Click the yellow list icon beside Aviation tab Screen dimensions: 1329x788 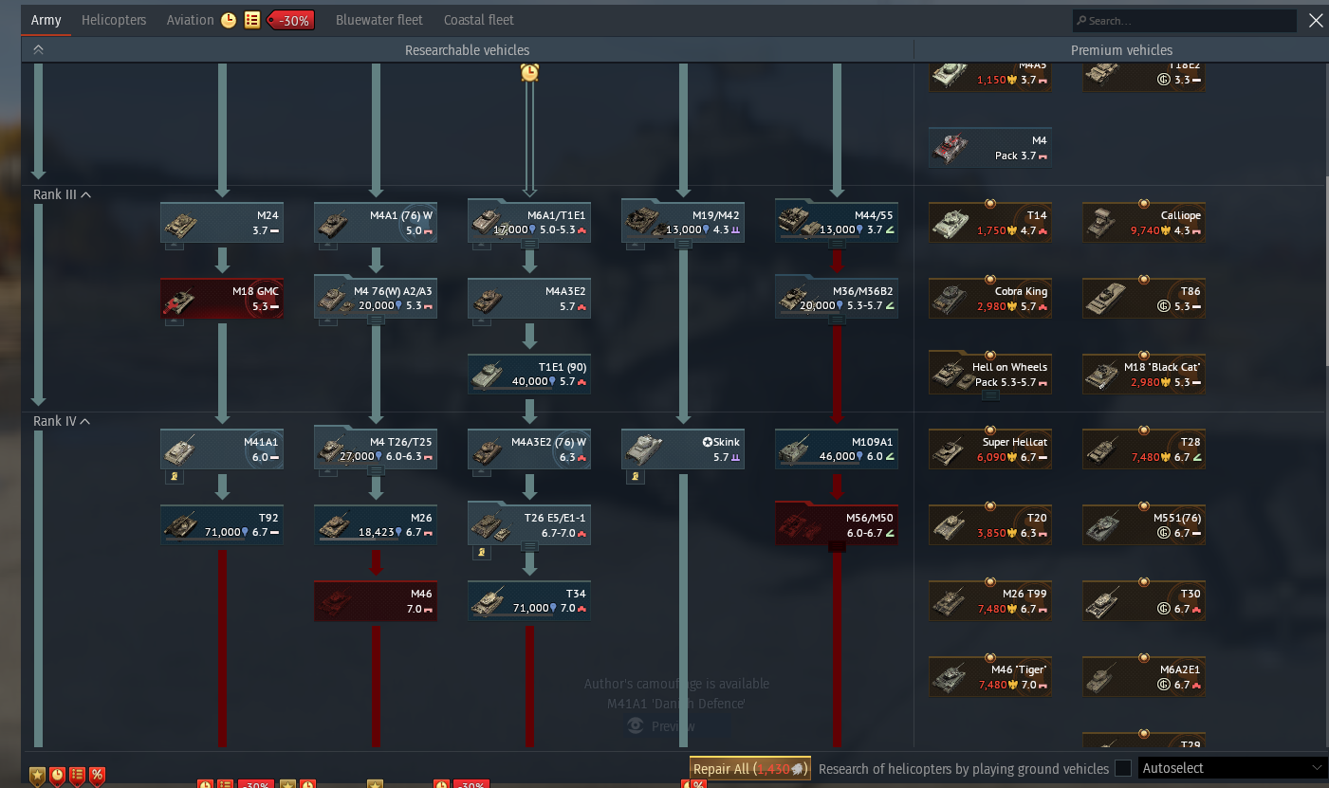point(252,20)
